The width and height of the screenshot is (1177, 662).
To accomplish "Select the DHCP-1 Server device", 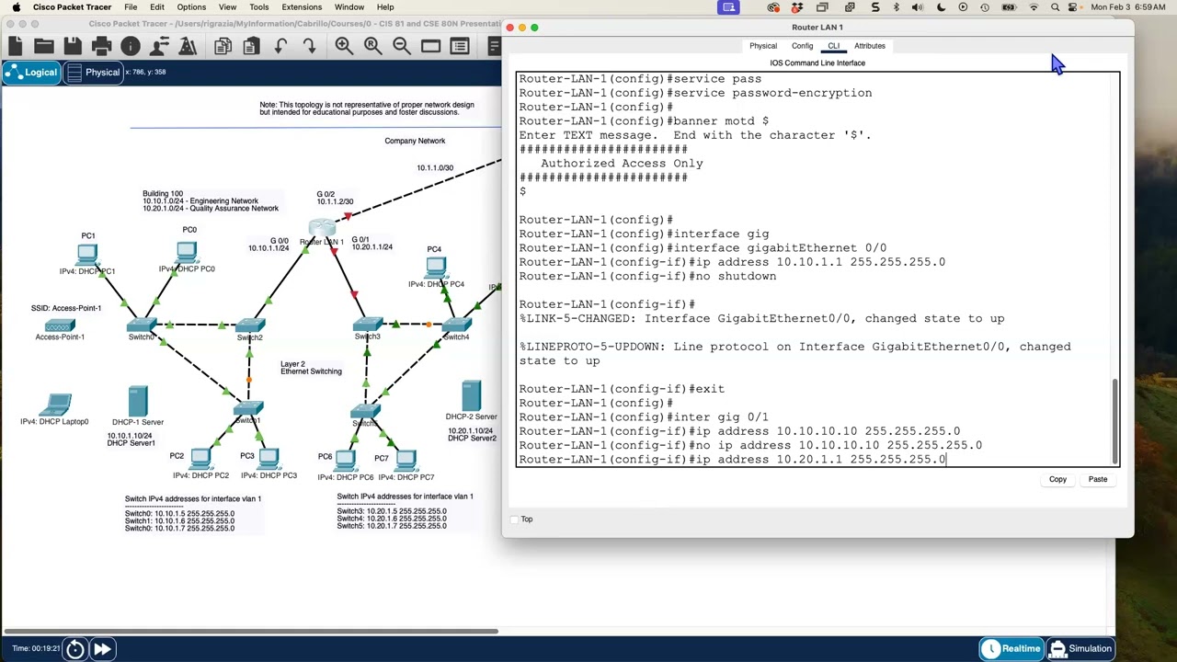I will pyautogui.click(x=138, y=401).
